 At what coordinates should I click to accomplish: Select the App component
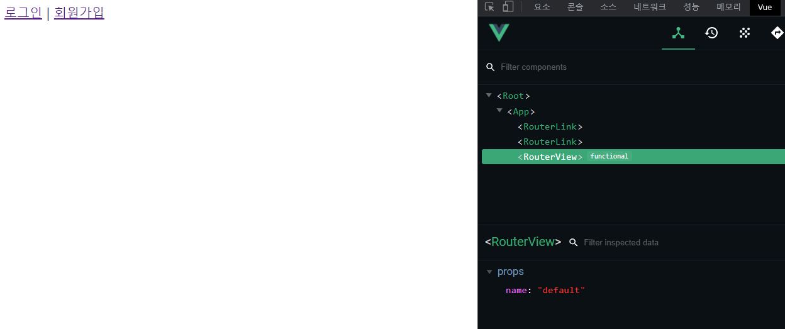(x=521, y=111)
